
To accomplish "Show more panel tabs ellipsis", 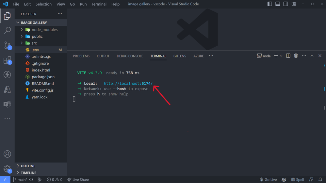I will point(211,56).
